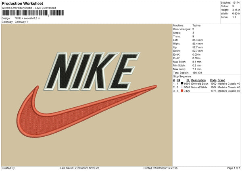
Task: Click the 'Description' column header
Action: 198,80
